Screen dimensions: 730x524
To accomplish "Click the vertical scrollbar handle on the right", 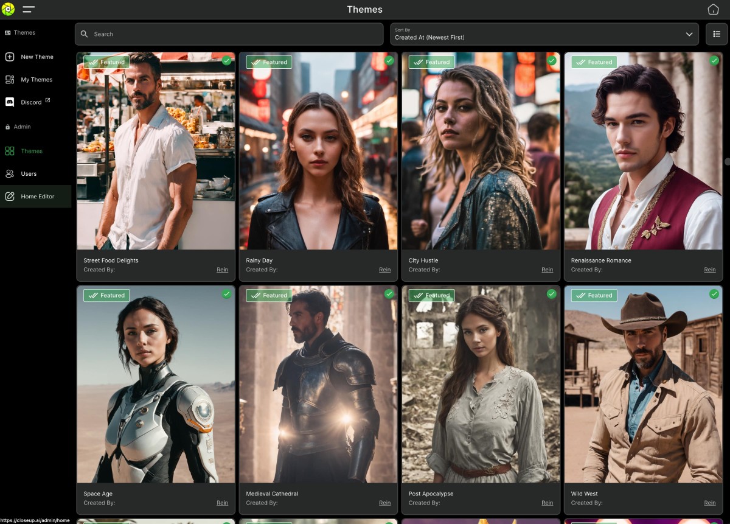I will (727, 161).
